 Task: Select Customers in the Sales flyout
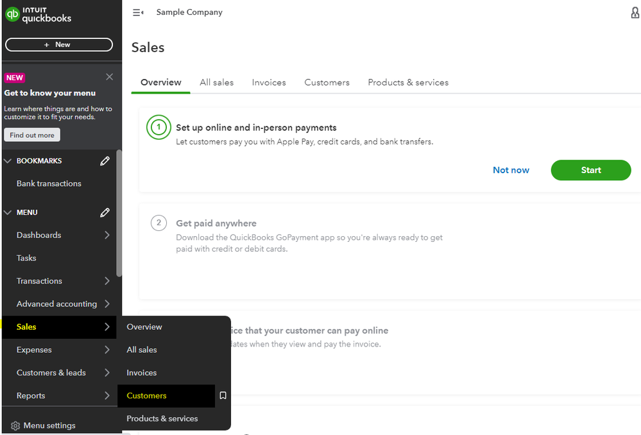(x=166, y=395)
